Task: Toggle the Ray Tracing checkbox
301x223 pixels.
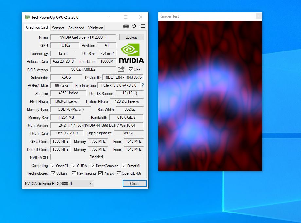Action: click(x=74, y=173)
